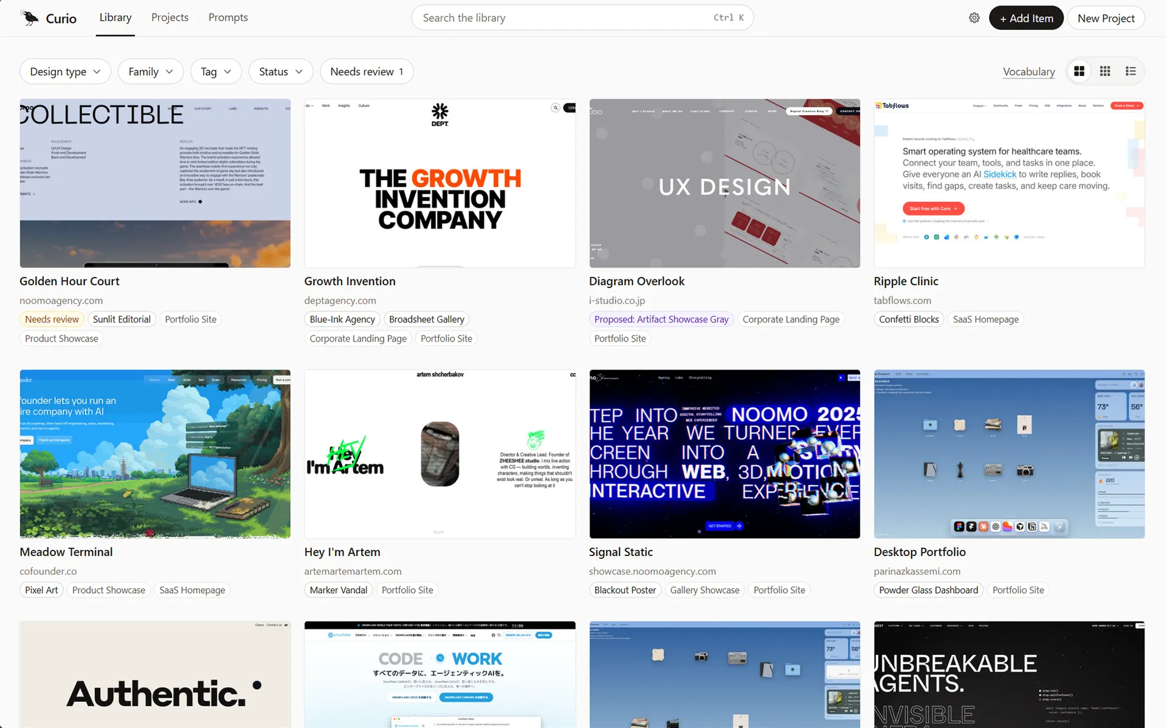Go to the Library tab
1167x728 pixels.
coord(115,18)
